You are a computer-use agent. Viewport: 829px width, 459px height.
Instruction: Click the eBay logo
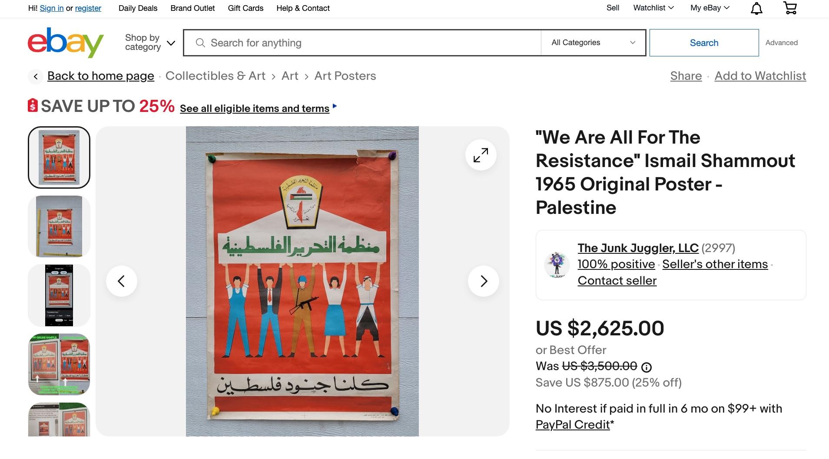(x=66, y=43)
